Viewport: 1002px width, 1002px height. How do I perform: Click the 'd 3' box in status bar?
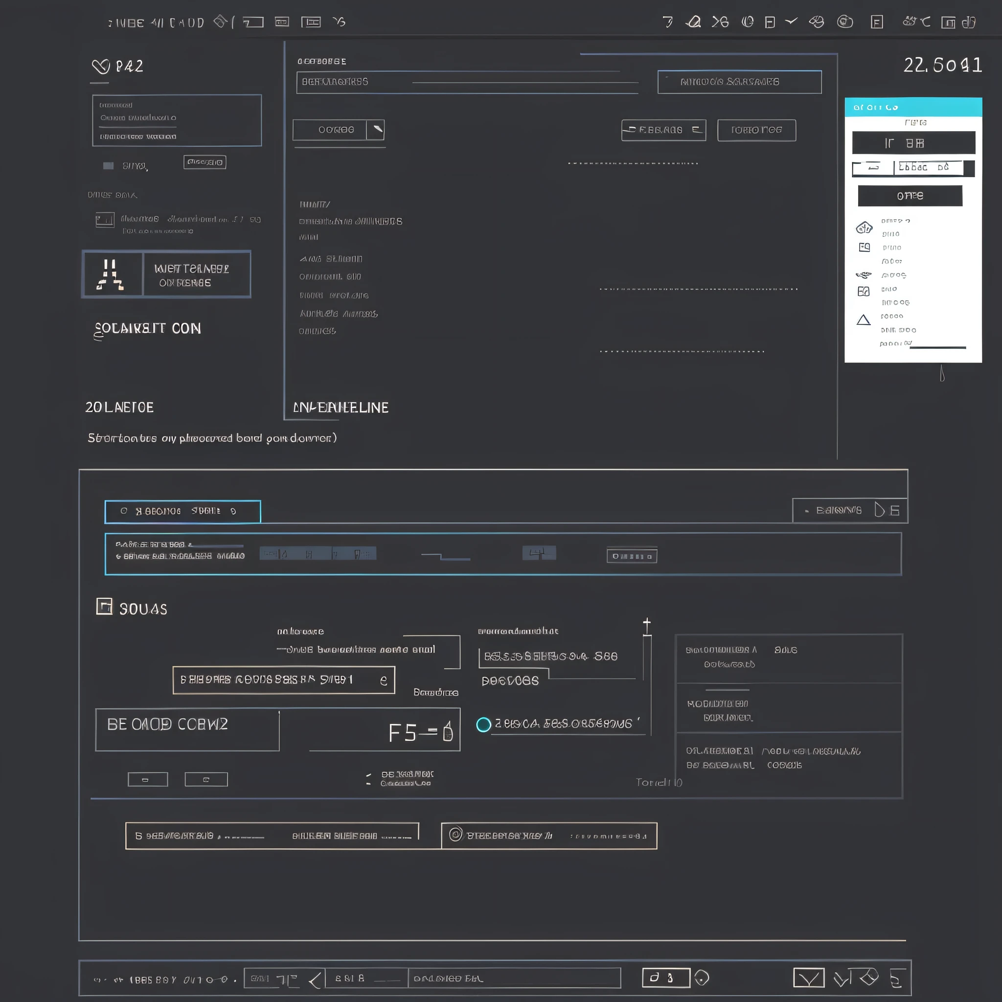tap(666, 978)
